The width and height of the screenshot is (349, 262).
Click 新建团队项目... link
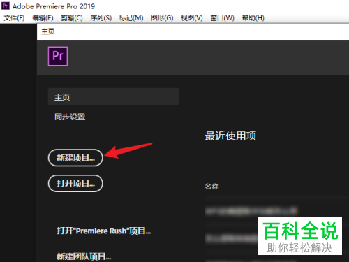coord(84,256)
